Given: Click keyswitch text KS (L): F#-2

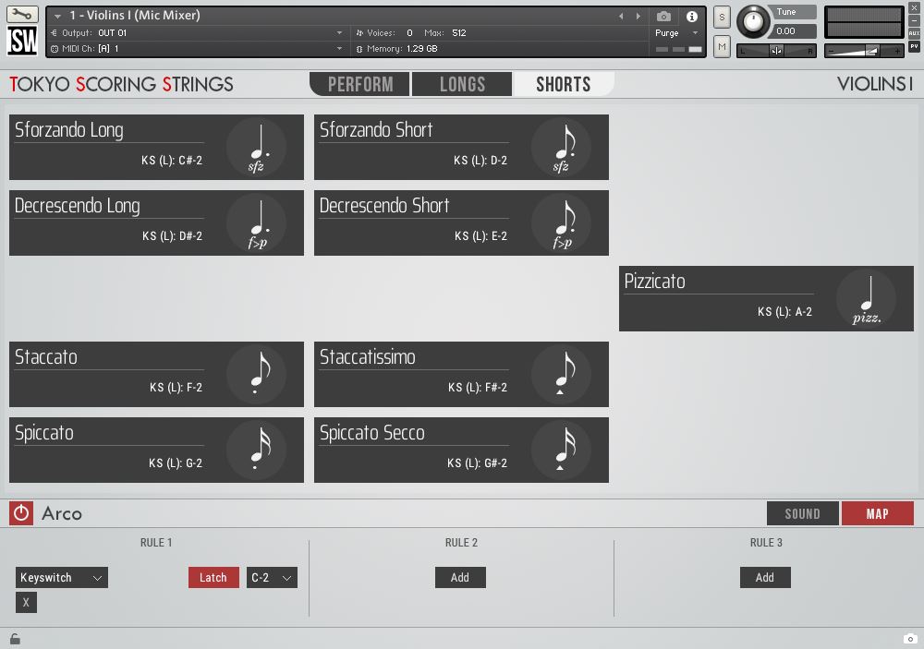Looking at the screenshot, I should click(478, 388).
